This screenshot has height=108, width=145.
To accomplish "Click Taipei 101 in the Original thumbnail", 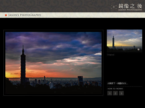I will click(x=113, y=42).
